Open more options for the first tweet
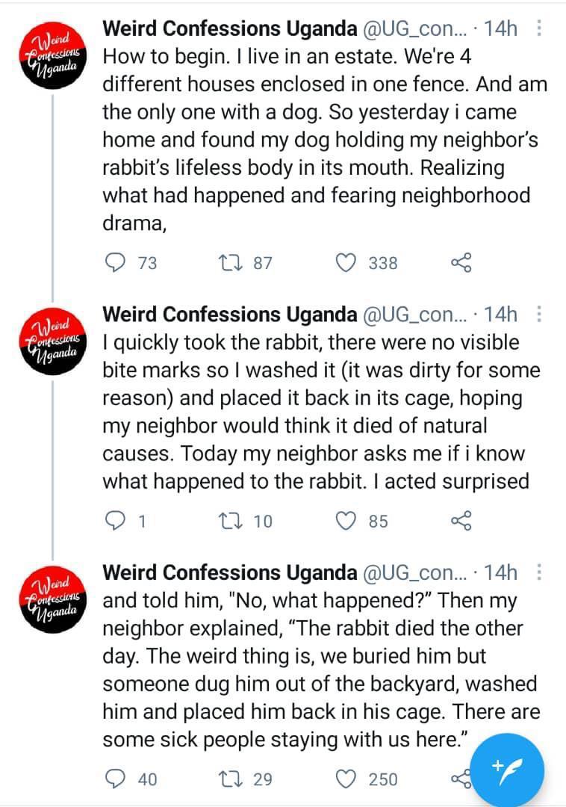 [x=539, y=28]
